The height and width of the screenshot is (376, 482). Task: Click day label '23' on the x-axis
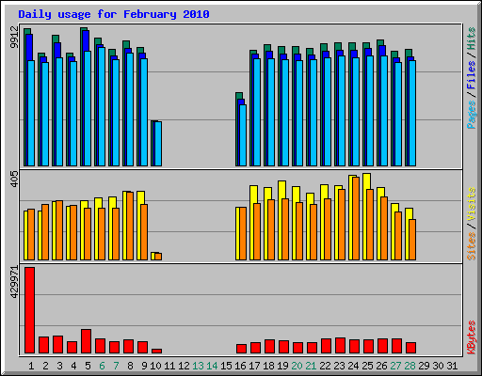point(339,366)
